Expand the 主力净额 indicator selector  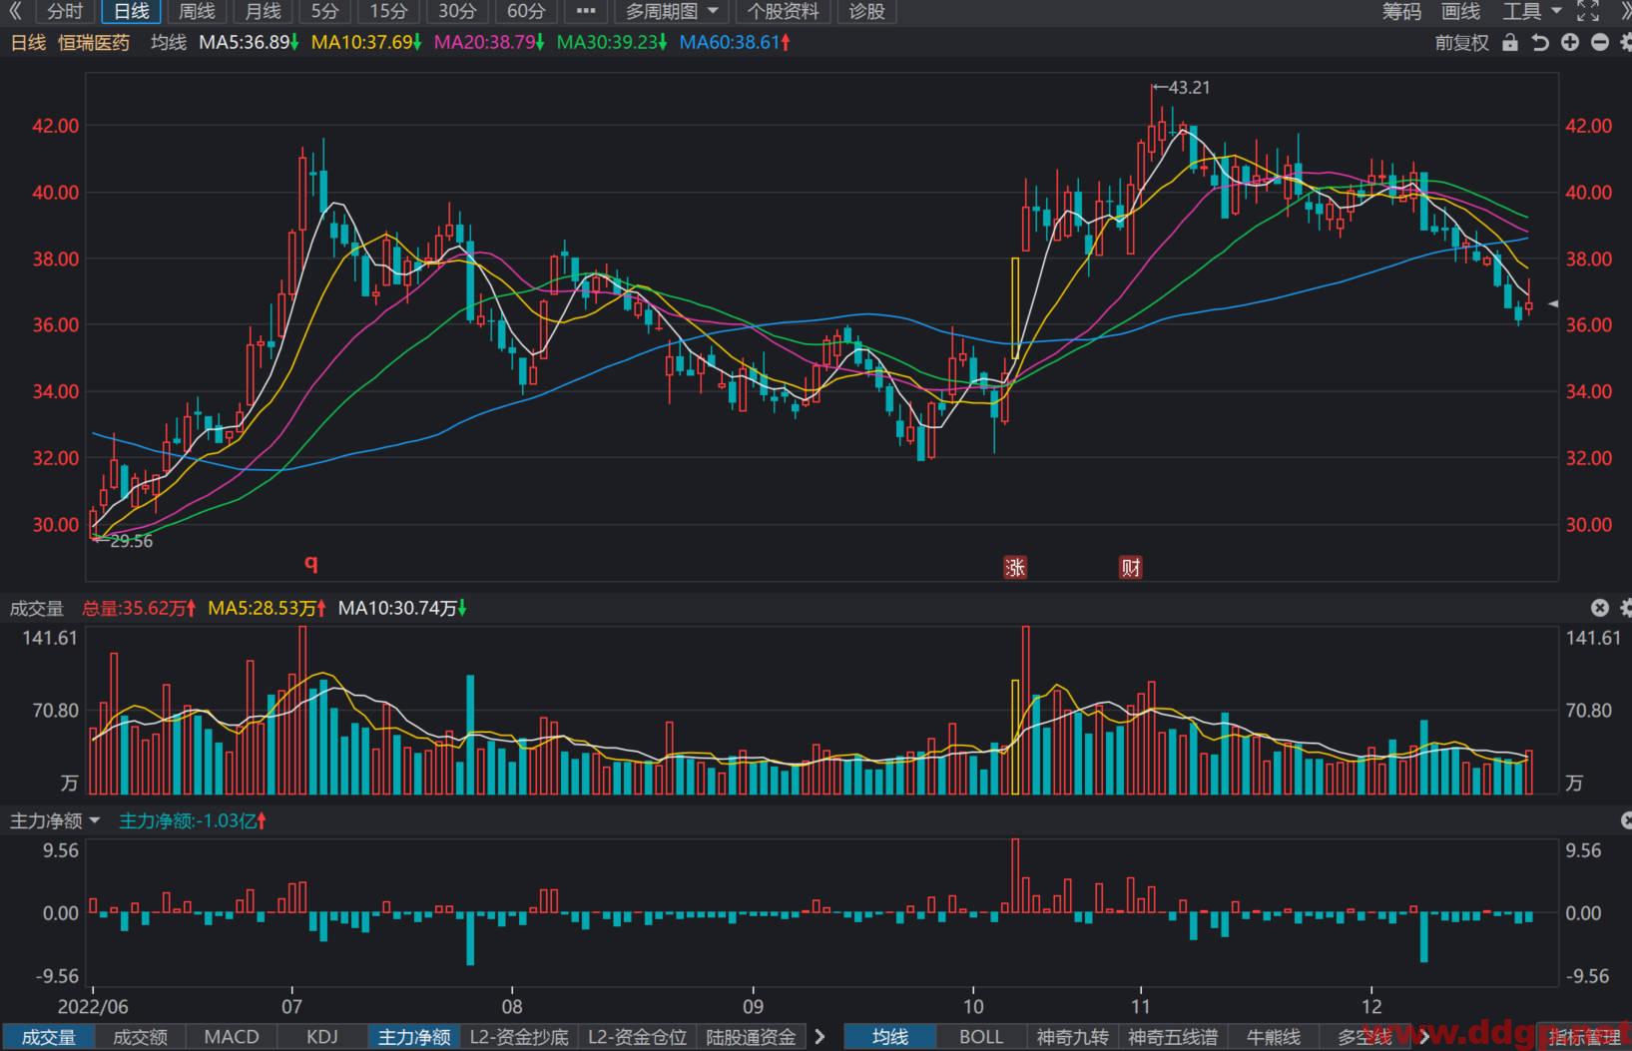56,820
